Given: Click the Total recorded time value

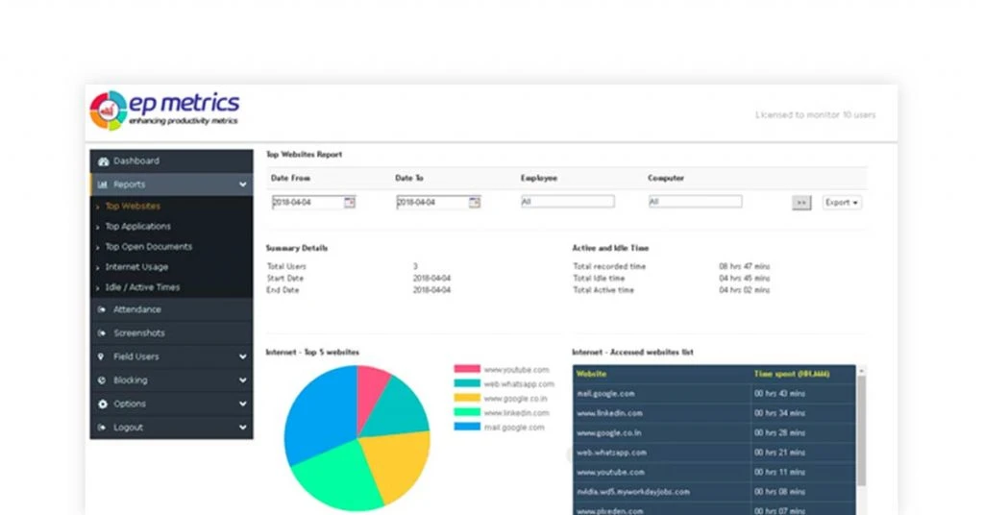Looking at the screenshot, I should point(745,266).
